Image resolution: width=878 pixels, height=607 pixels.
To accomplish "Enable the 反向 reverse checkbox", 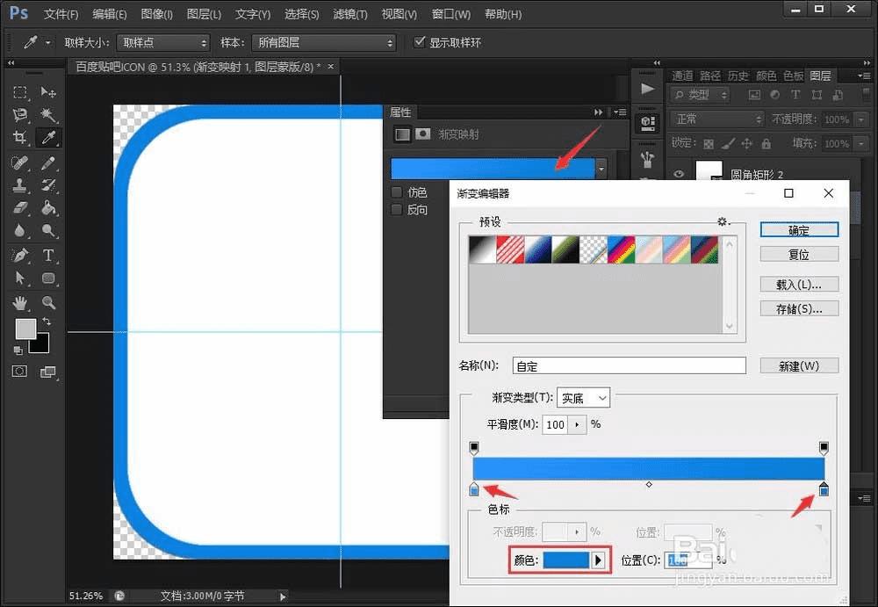I will [x=397, y=210].
